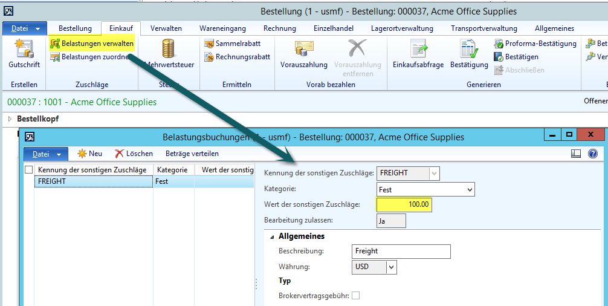Check the select-all checkbox in grid header
Viewport: 608px width, 306px height.
(28, 171)
